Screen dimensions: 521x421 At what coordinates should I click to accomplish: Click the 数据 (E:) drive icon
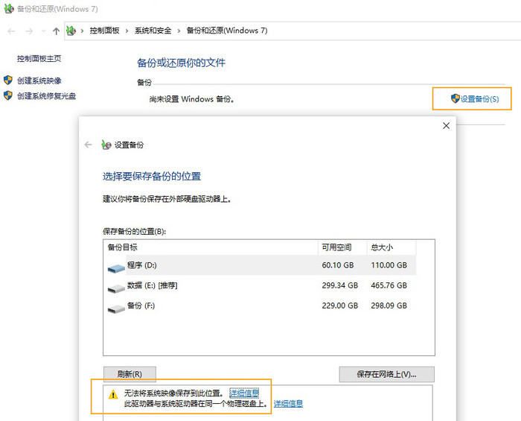click(x=116, y=286)
